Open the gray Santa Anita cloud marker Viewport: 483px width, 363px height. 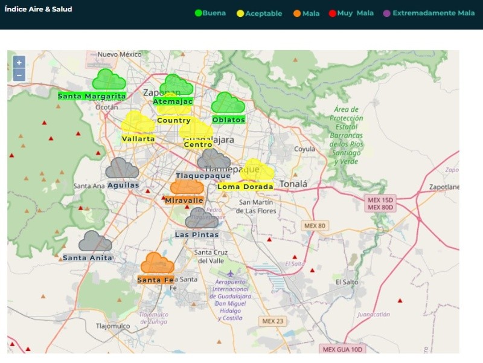pyautogui.click(x=95, y=242)
